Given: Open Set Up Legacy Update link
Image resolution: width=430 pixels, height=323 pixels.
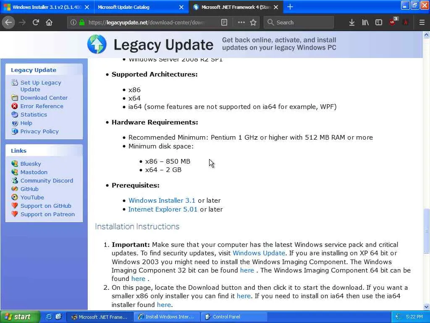Looking at the screenshot, I should [41, 86].
